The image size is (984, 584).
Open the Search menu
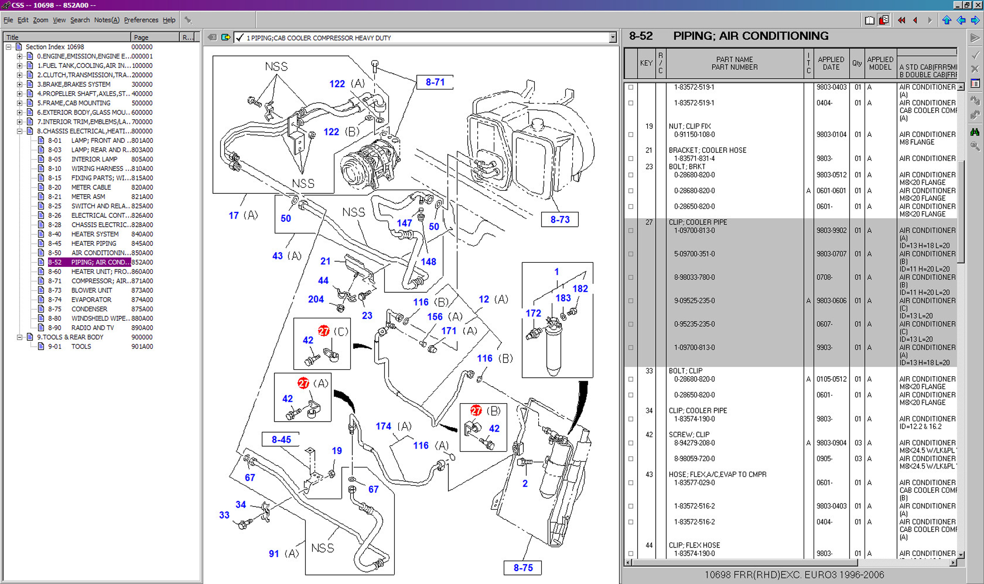[x=79, y=20]
